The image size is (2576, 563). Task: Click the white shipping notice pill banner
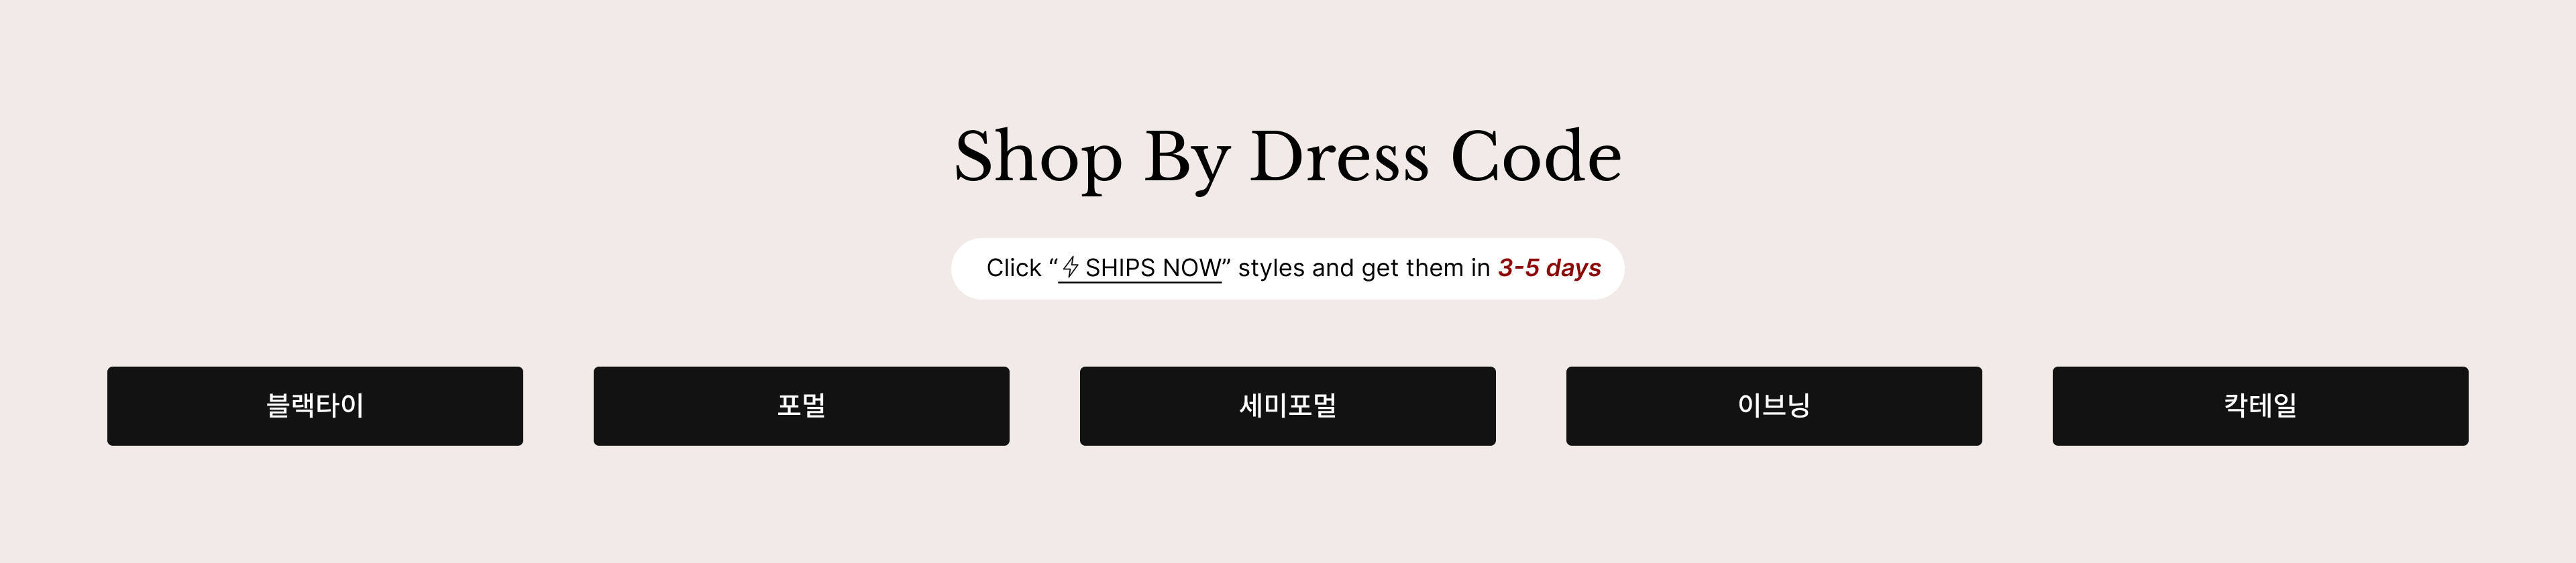(x=1287, y=269)
